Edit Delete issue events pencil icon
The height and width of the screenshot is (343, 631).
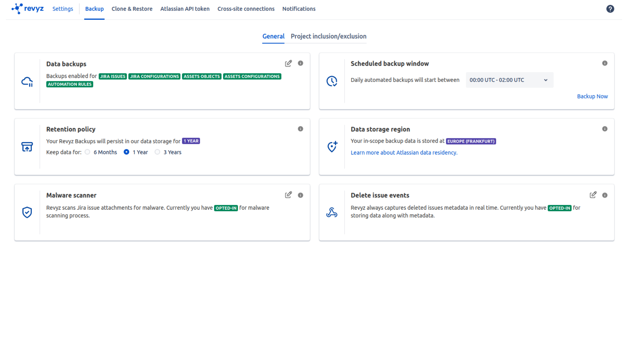[x=593, y=195]
